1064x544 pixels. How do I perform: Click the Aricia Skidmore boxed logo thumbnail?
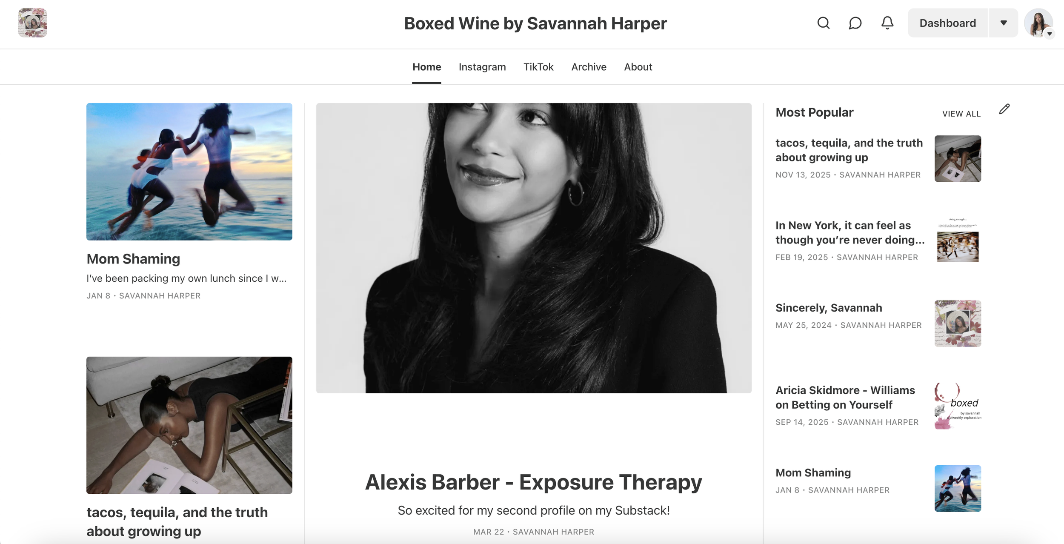click(958, 406)
